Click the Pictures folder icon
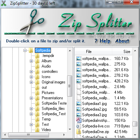The height and width of the screenshot is (140, 140). [x=37, y=93]
